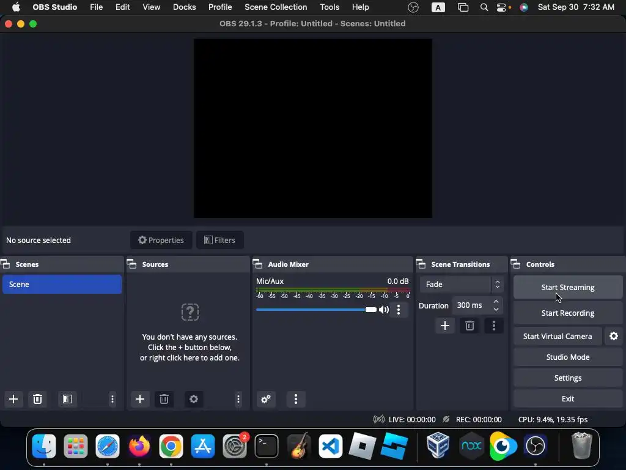This screenshot has height=470, width=626.
Task: Open the Edit menu
Action: 122,7
